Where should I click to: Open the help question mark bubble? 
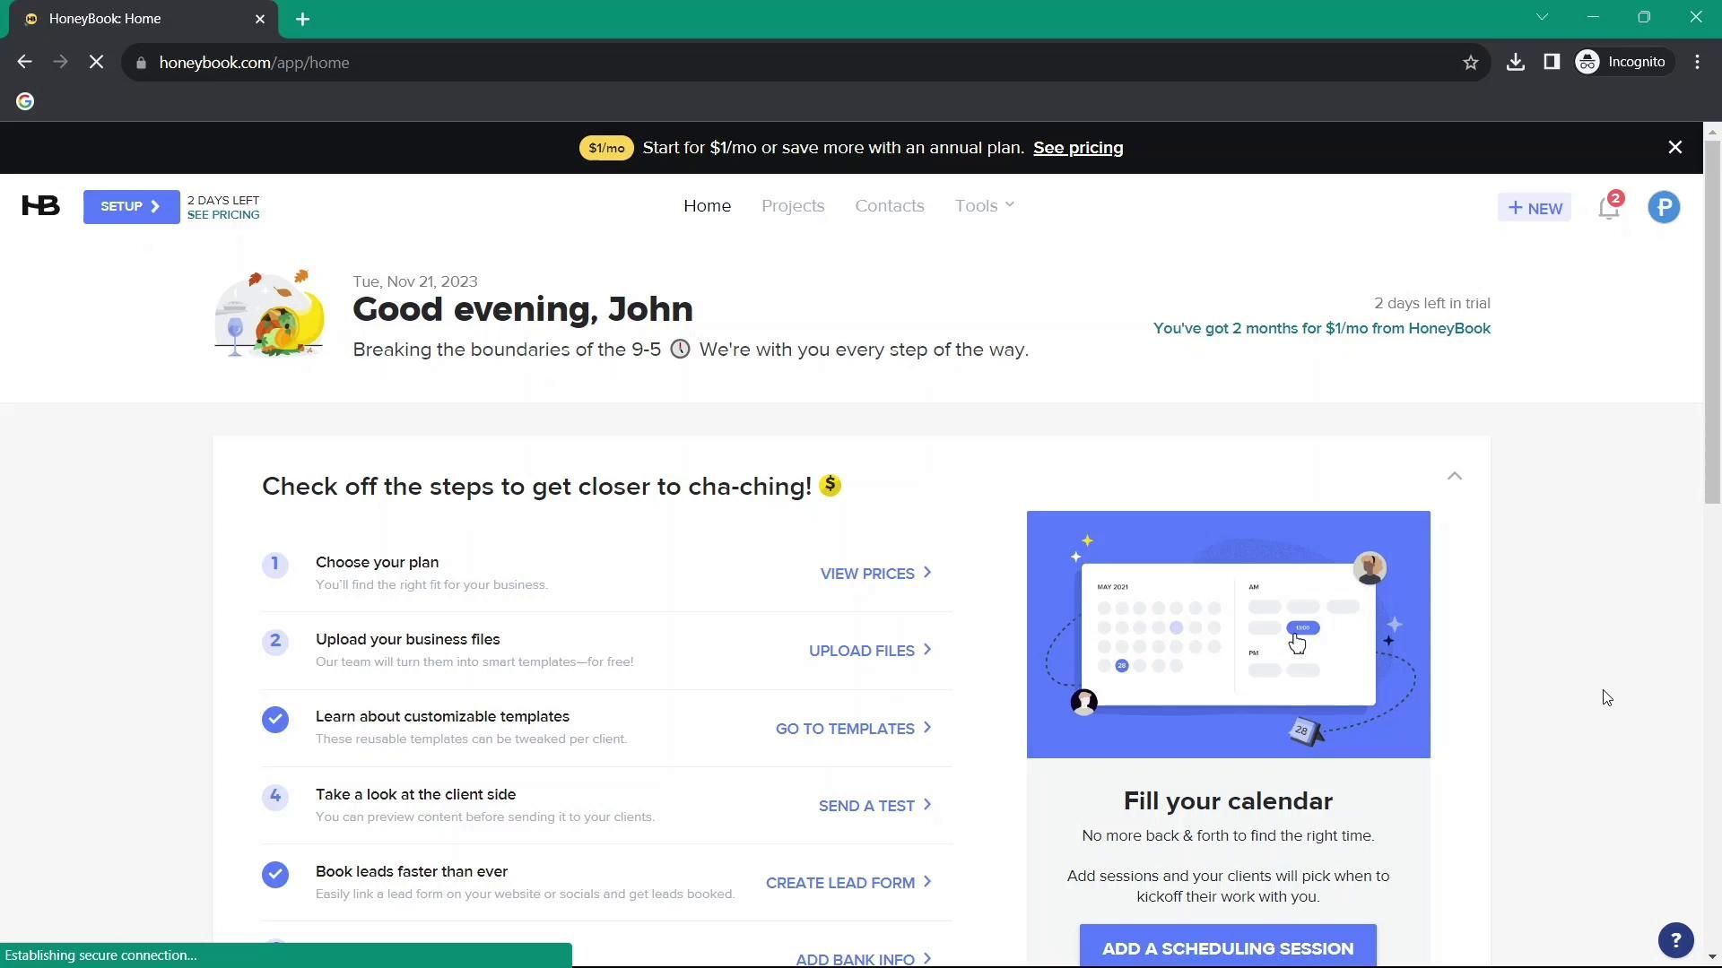point(1675,940)
